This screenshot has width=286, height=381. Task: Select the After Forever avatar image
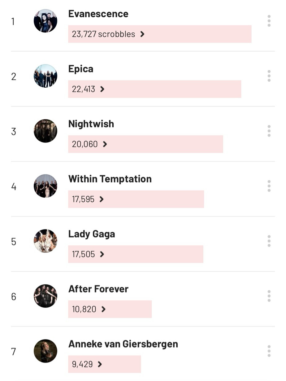[45, 296]
